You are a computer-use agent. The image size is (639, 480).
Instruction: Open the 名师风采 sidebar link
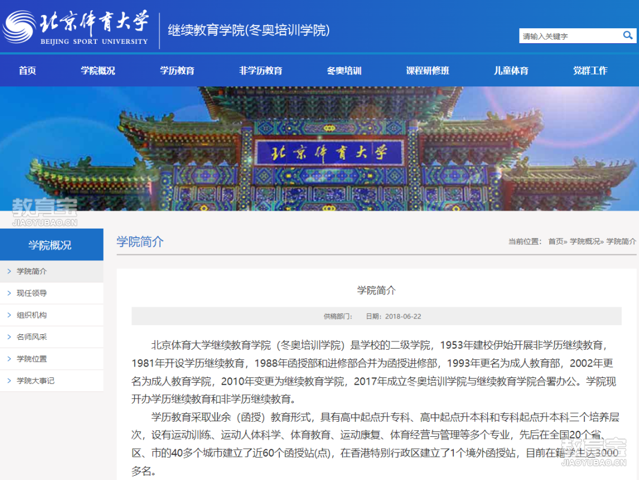52,337
